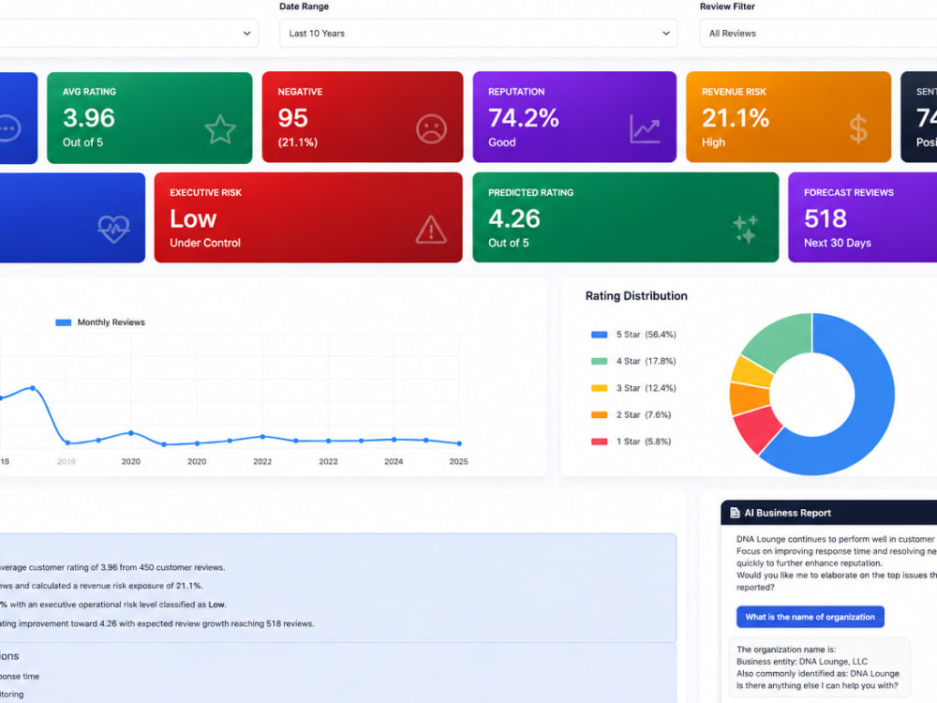The height and width of the screenshot is (703, 937).
Task: Toggle the 3 Star legend entry
Action: (633, 388)
